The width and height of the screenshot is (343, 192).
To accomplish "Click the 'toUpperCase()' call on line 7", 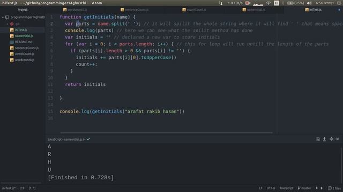I will point(159,58).
